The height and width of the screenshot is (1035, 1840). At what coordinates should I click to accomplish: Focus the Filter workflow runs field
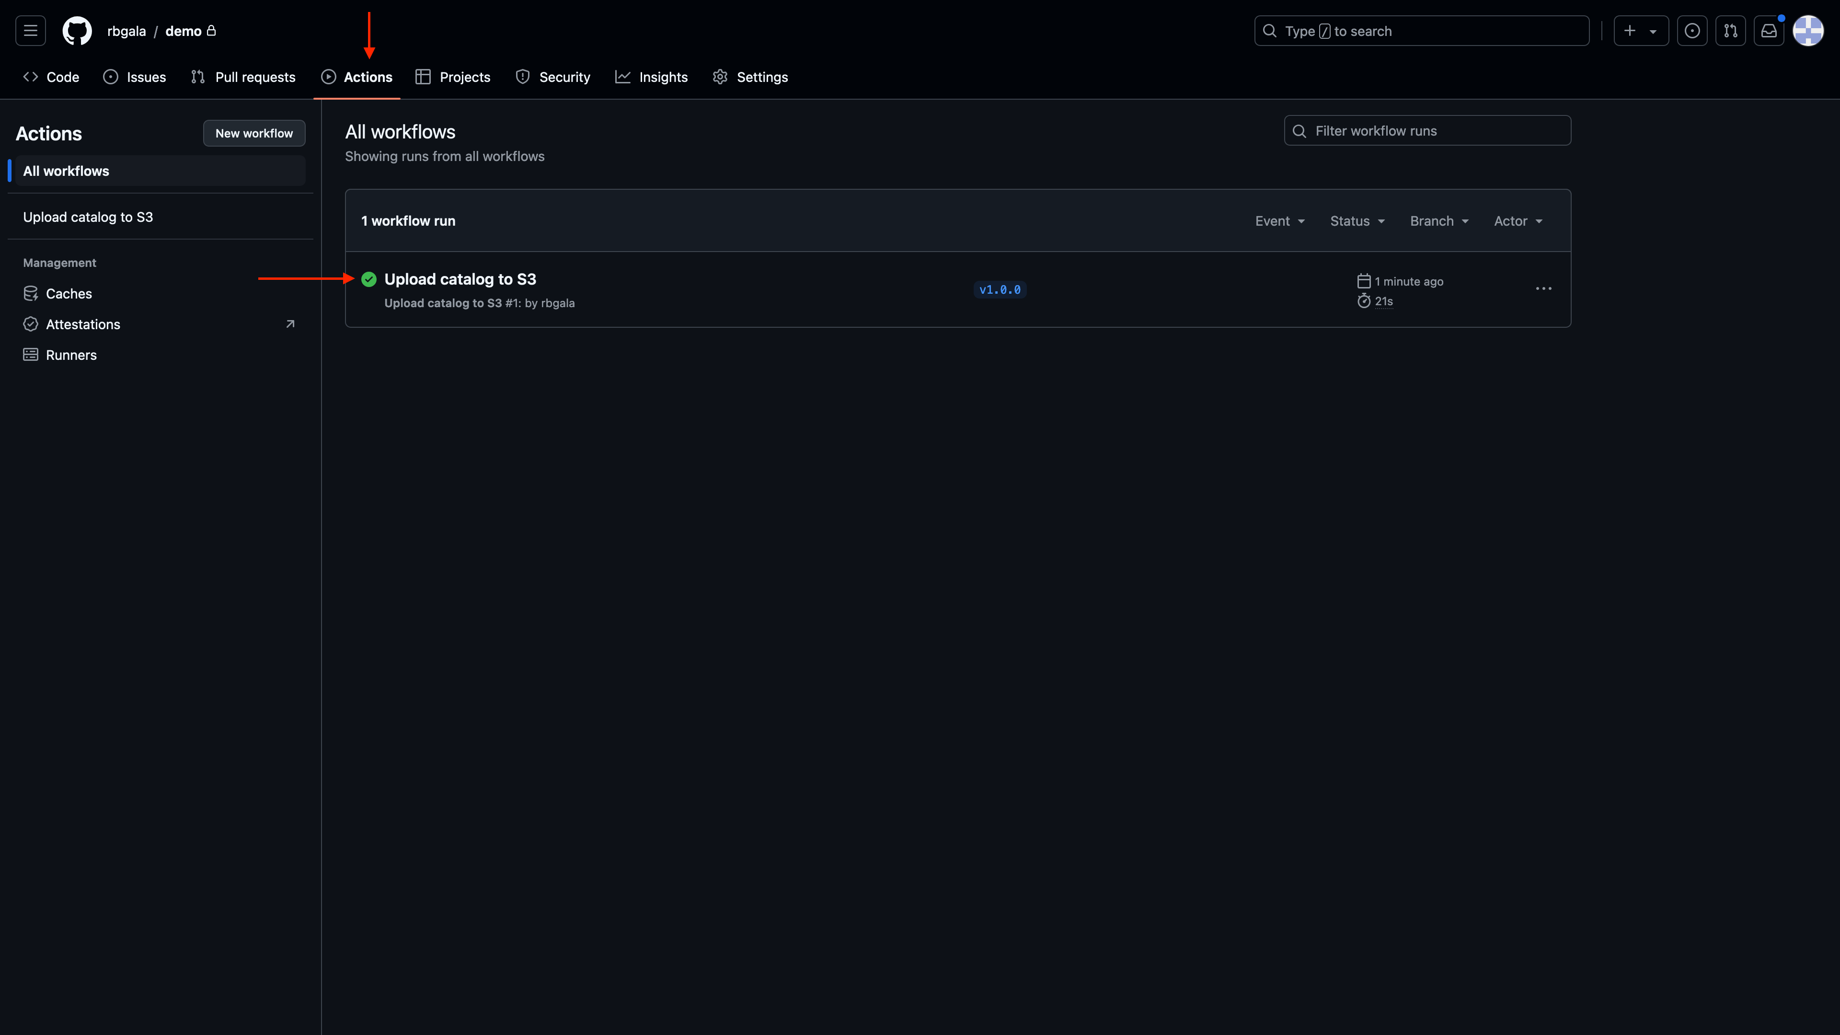[x=1436, y=131]
